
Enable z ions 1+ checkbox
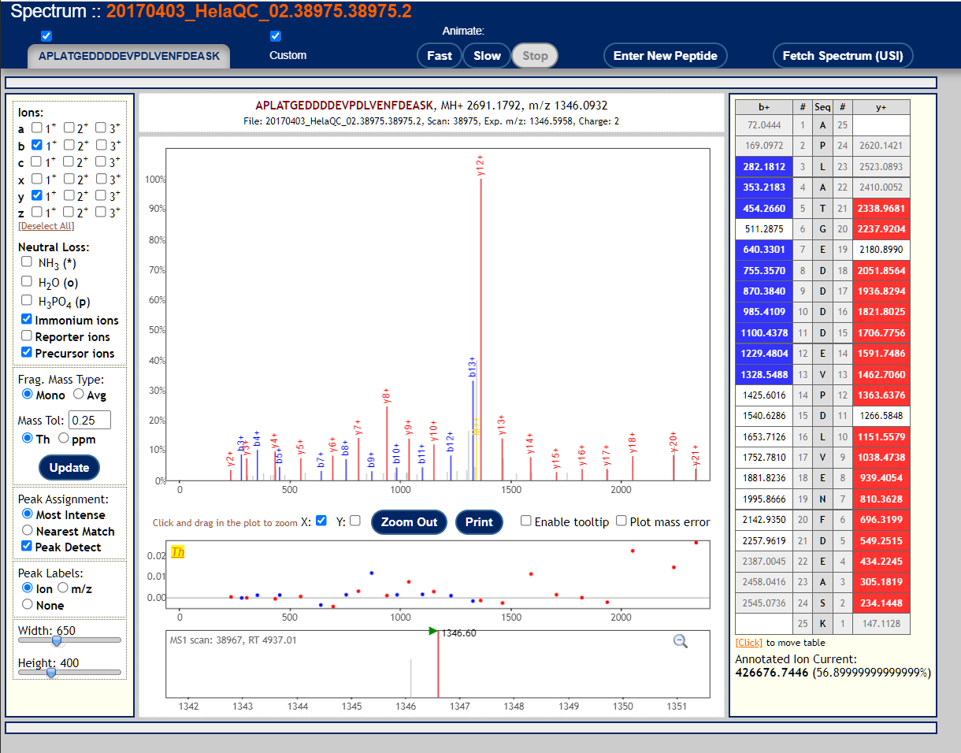37,212
